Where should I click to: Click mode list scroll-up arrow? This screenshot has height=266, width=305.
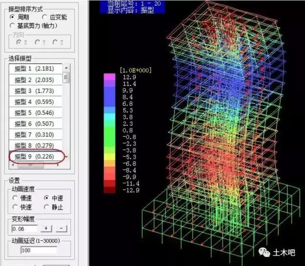(66, 68)
